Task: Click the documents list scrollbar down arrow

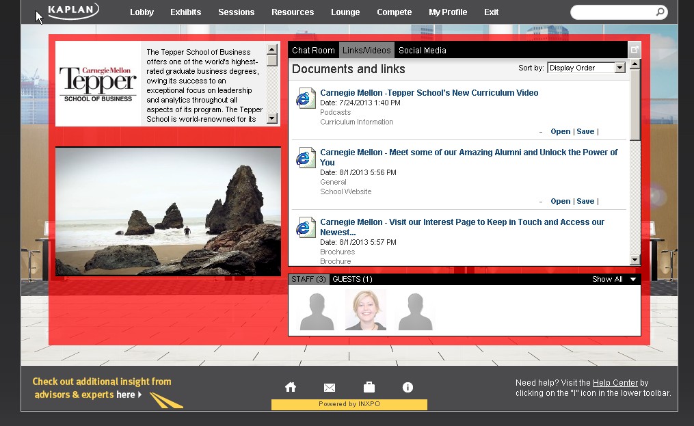Action: click(x=635, y=260)
